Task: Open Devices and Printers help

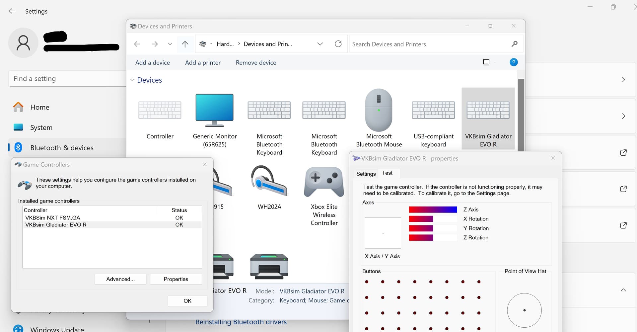Action: tap(514, 62)
